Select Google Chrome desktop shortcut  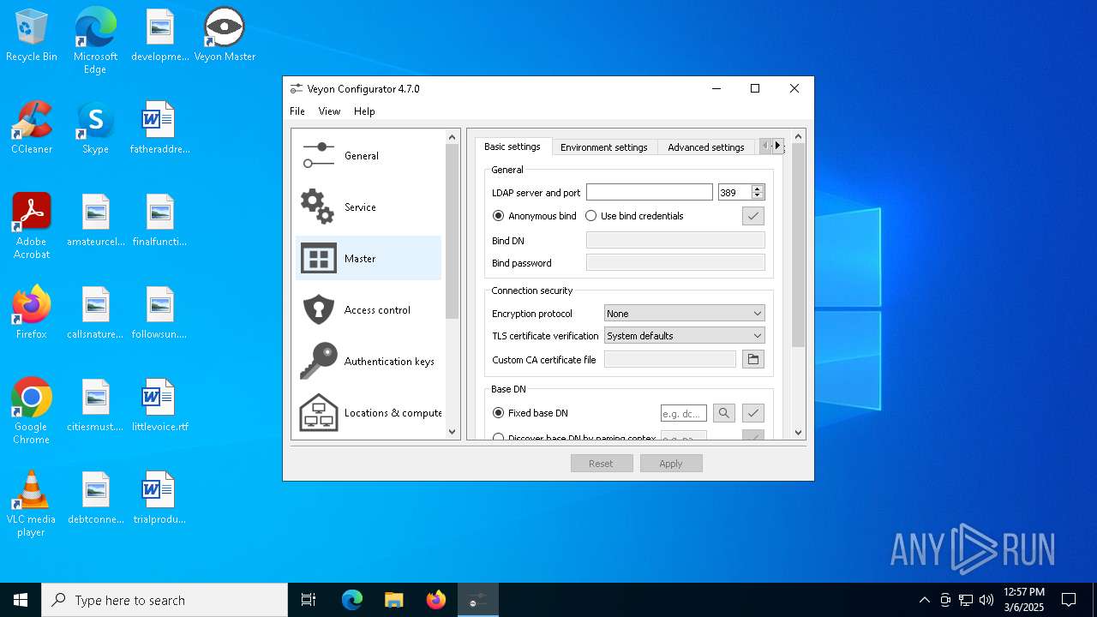pos(32,411)
